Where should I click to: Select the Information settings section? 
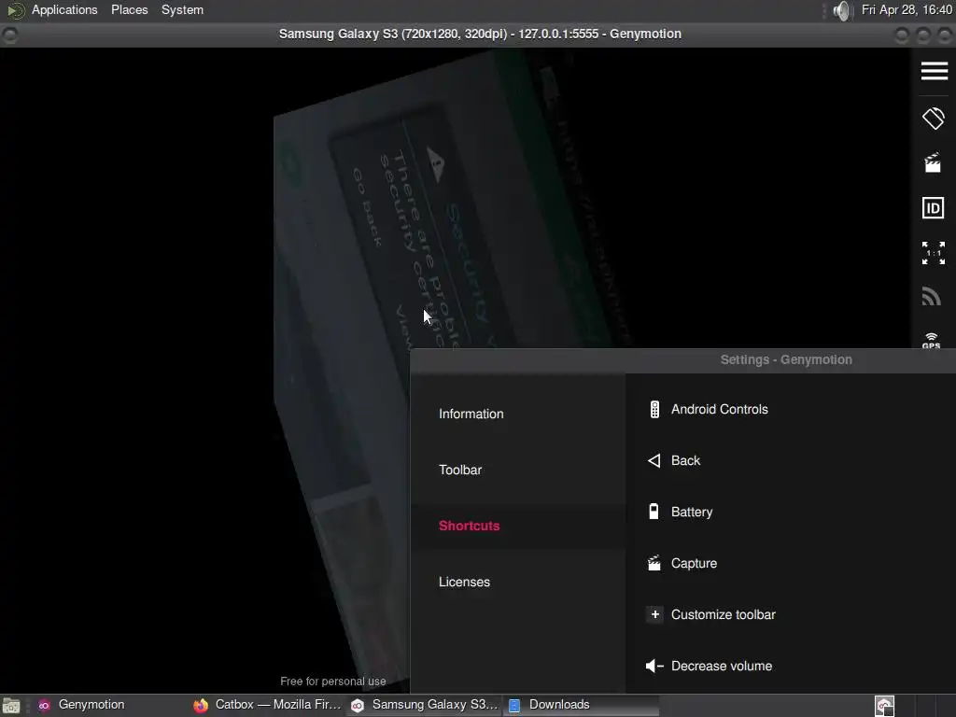point(471,414)
